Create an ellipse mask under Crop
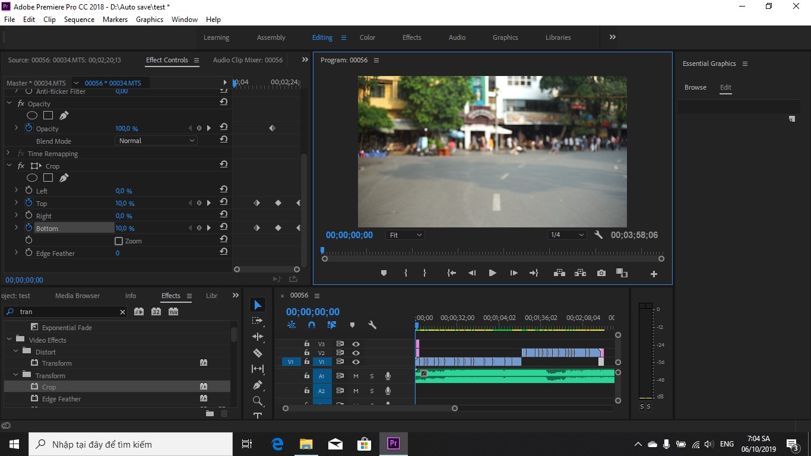 [32, 178]
